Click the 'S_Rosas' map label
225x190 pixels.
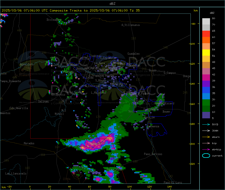click(100, 80)
